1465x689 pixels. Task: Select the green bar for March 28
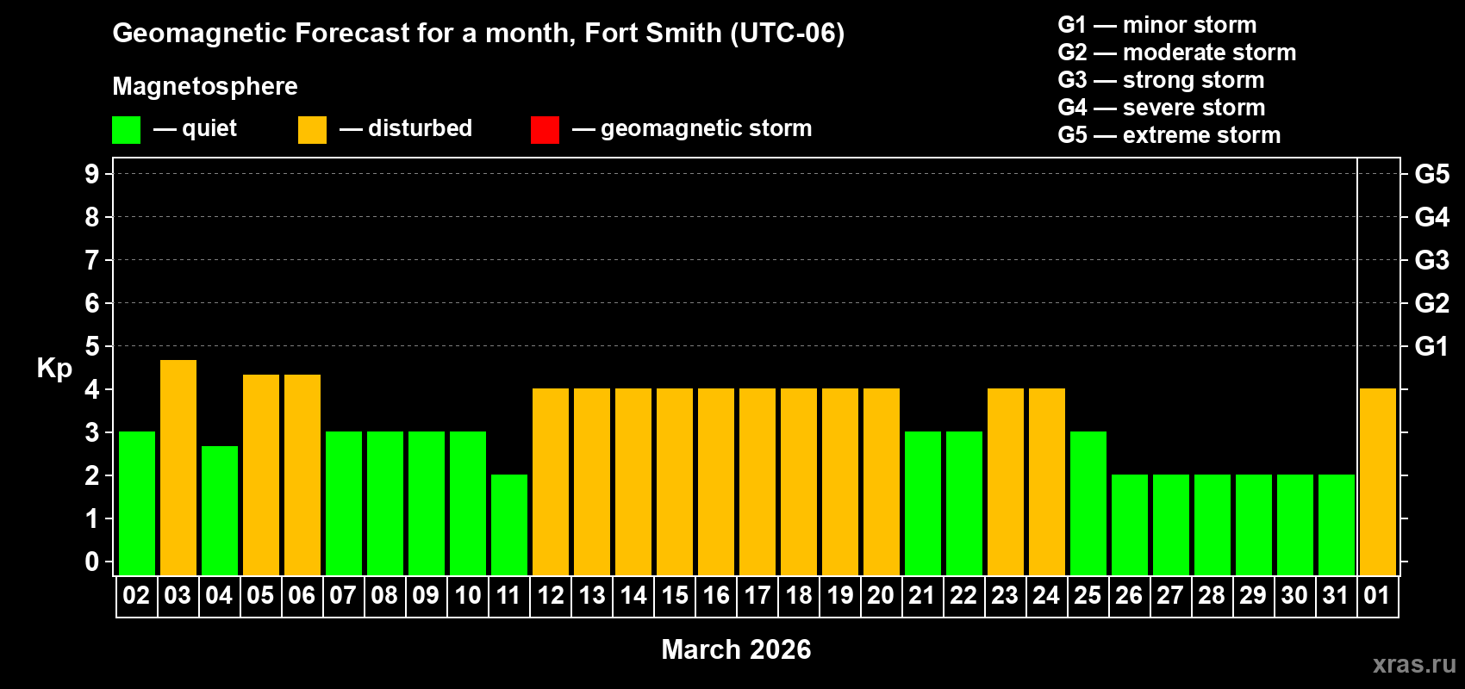click(1213, 525)
